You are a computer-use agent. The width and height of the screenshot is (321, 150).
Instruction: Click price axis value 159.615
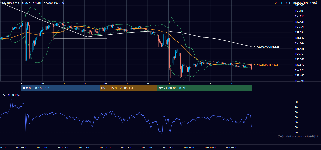pyautogui.click(x=300, y=16)
